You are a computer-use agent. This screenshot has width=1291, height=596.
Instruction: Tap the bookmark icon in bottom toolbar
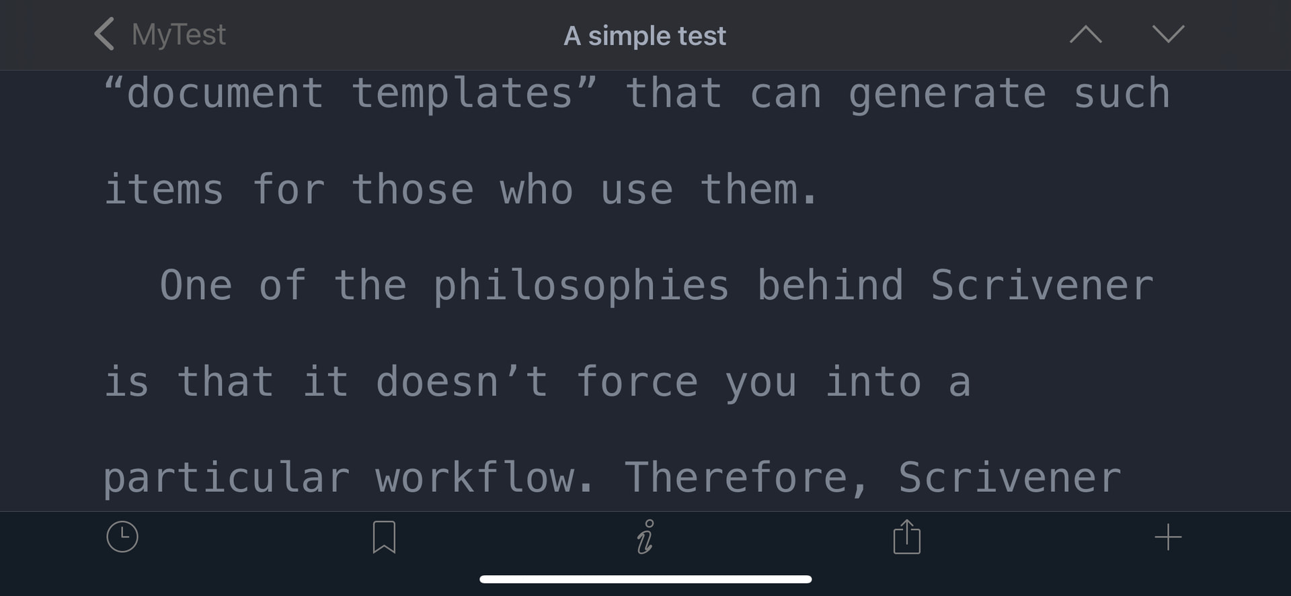384,538
